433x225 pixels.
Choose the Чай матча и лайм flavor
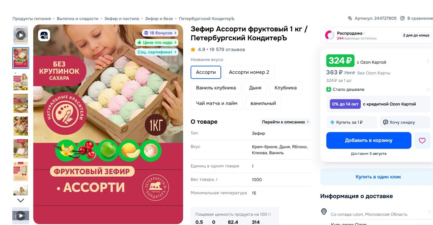[216, 103]
